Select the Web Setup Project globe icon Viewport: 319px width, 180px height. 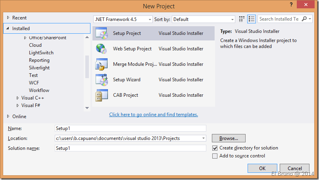[x=102, y=49]
